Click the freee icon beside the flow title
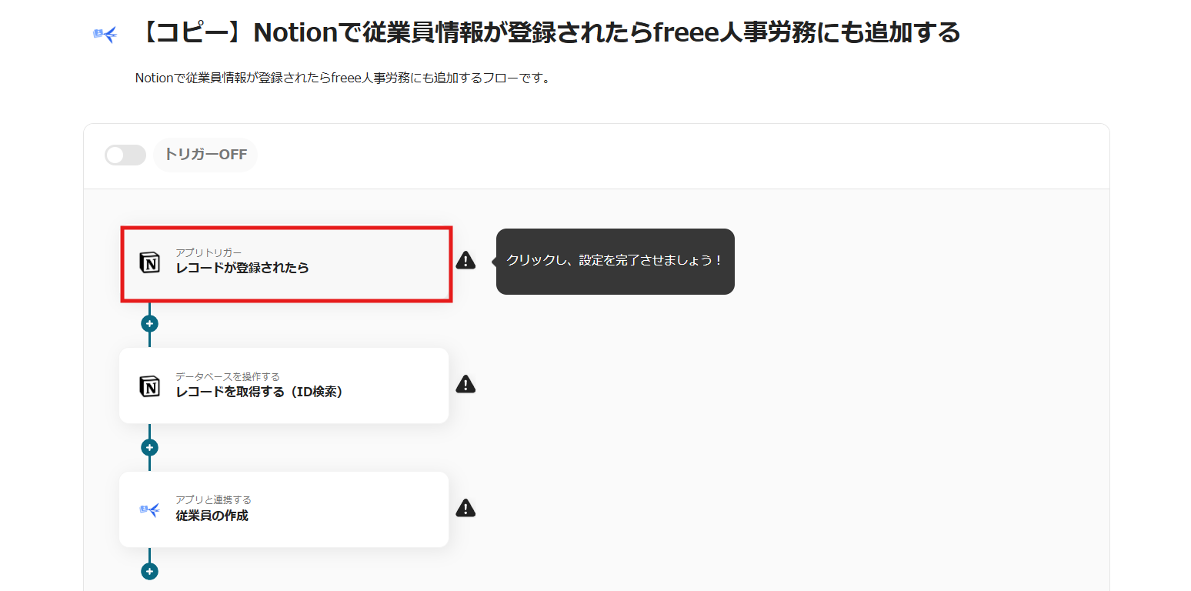 click(x=105, y=35)
